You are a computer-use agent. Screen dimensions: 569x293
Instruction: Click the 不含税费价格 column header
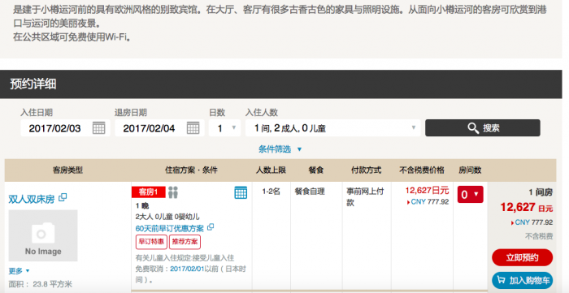tap(422, 170)
